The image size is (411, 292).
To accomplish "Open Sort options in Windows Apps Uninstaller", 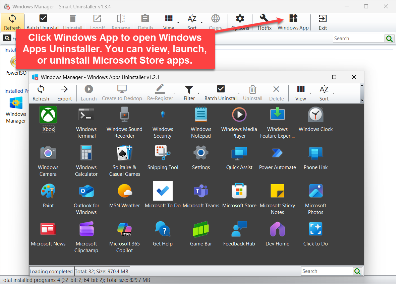I will pos(324,93).
